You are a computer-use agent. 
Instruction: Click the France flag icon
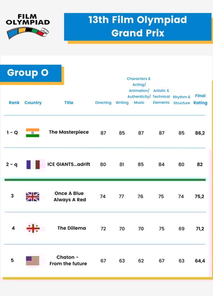tap(33, 164)
